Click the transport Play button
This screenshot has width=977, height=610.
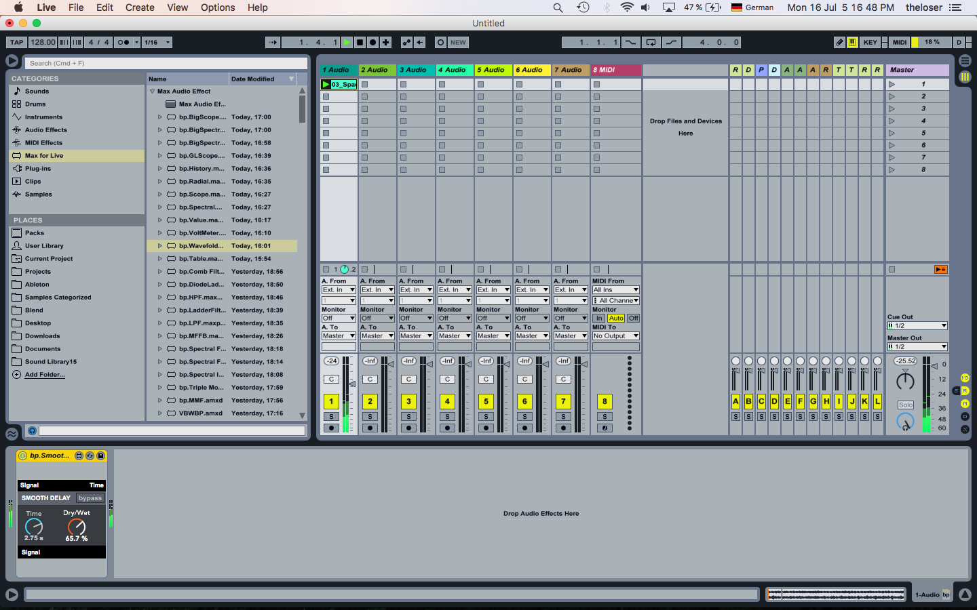pyautogui.click(x=347, y=42)
